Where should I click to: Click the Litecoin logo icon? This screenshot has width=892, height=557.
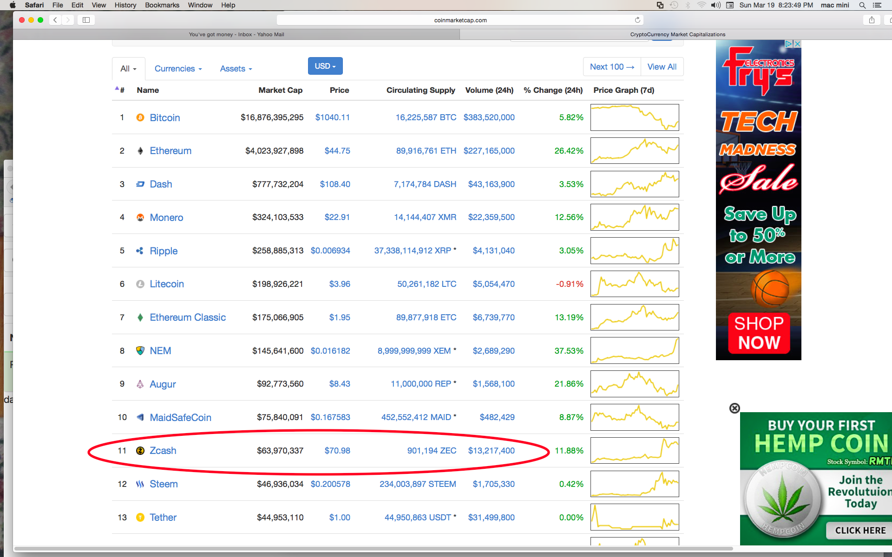(140, 284)
